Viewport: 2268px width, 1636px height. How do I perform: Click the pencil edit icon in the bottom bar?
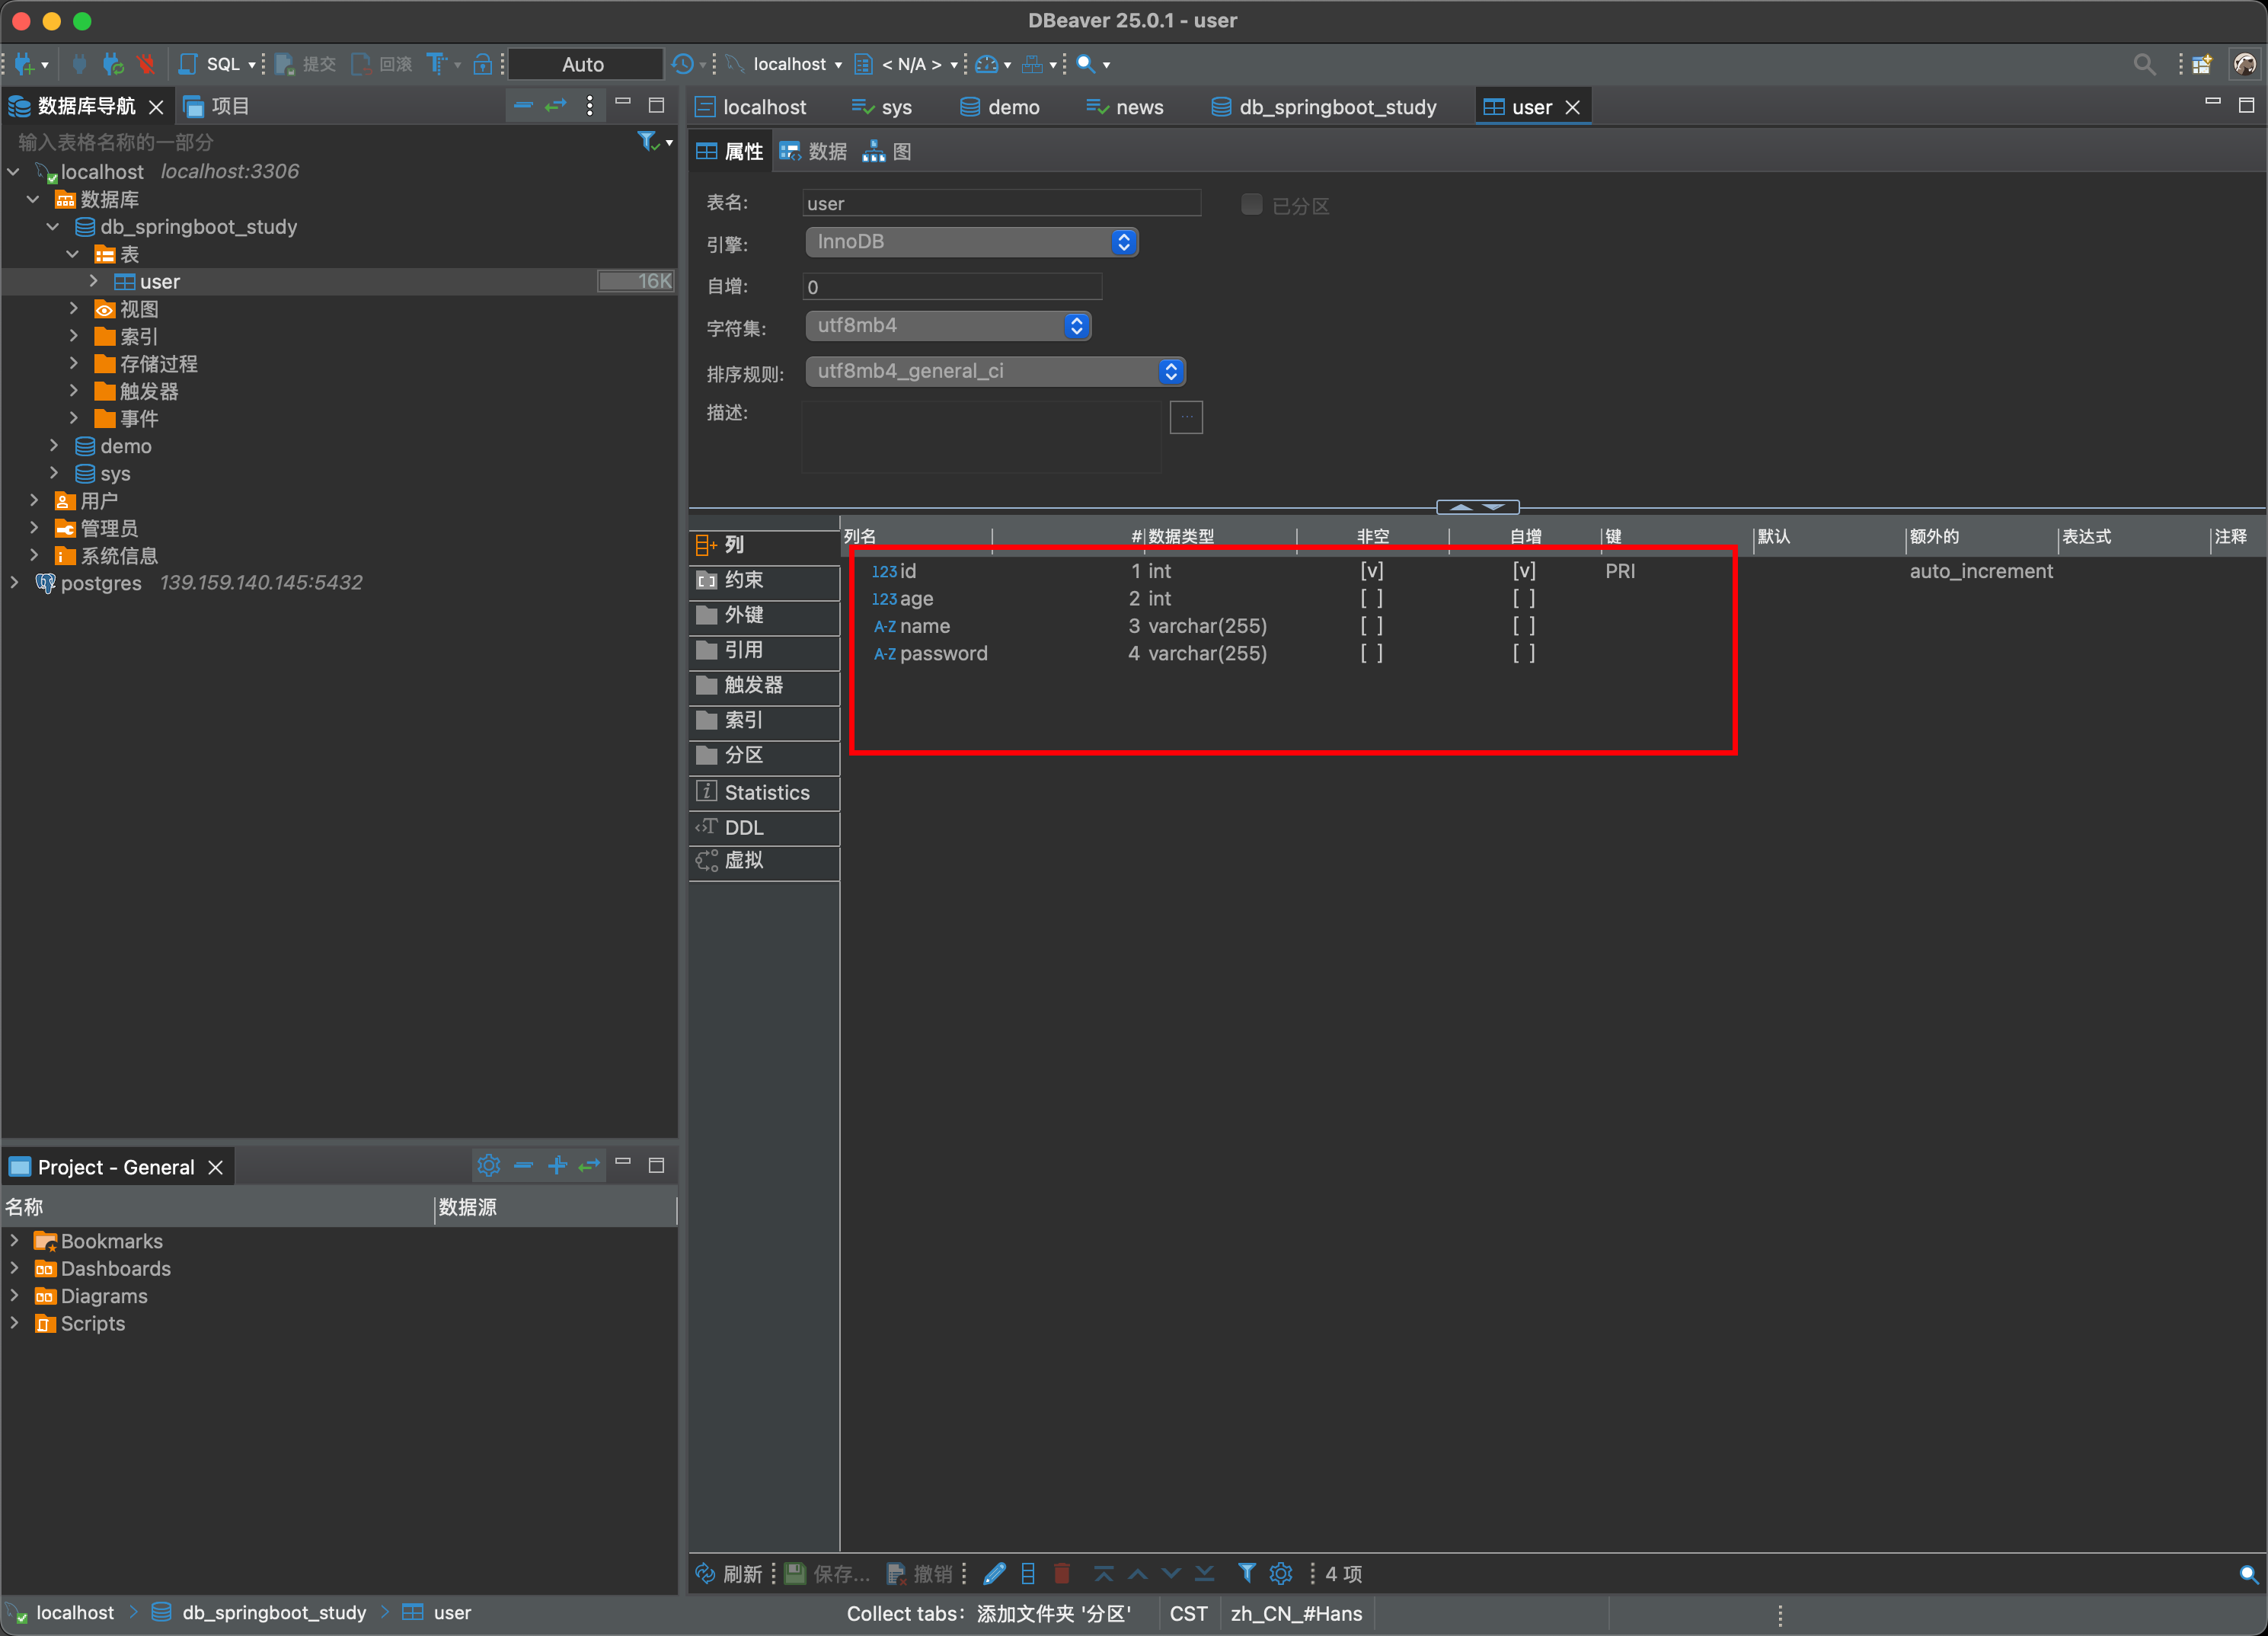click(994, 1573)
